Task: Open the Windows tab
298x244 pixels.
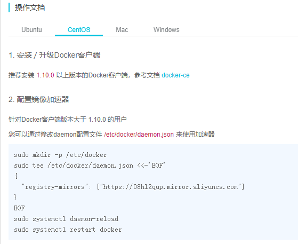Action: [166, 30]
